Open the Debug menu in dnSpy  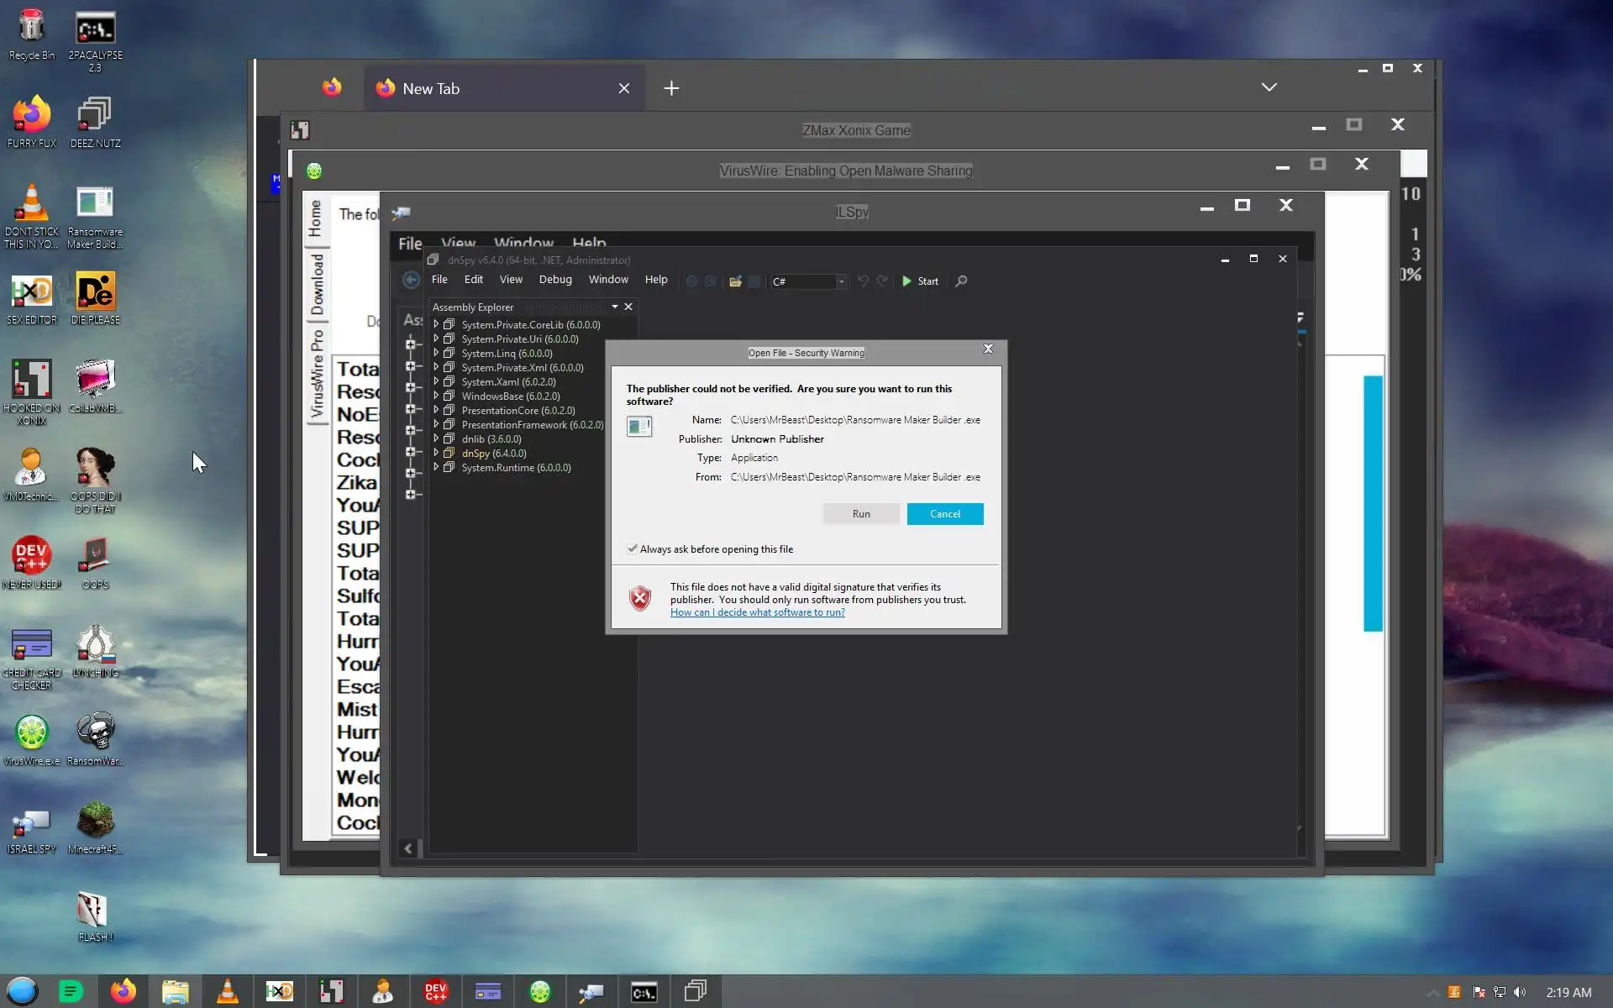point(554,280)
